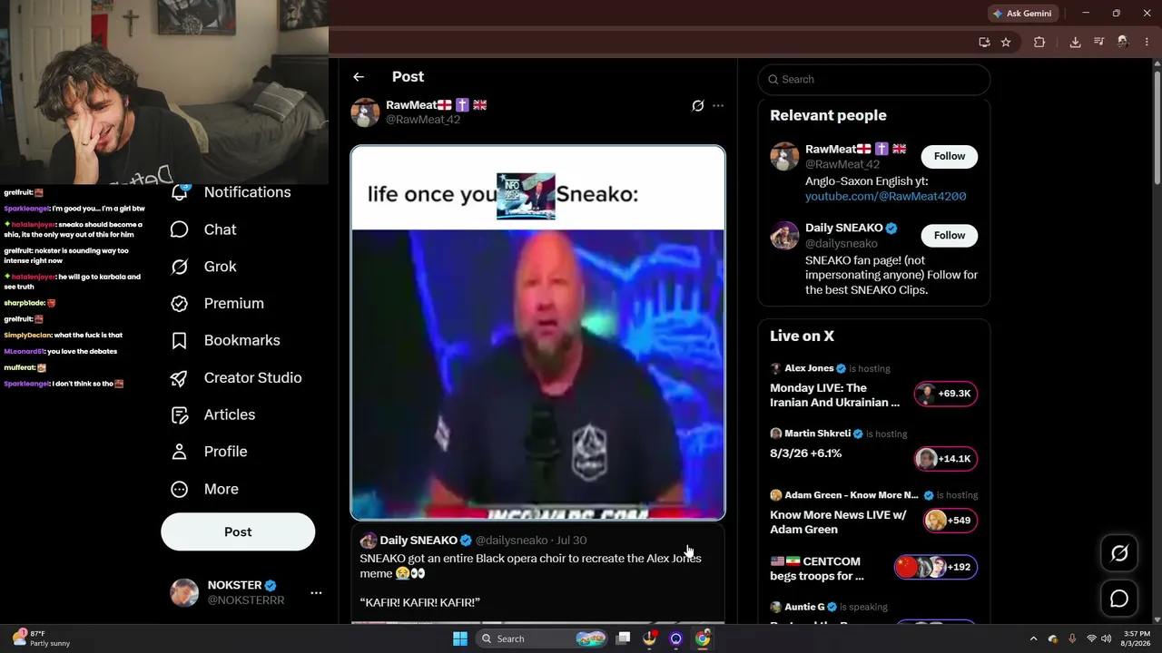Open the post's three-dot more menu

(x=718, y=106)
